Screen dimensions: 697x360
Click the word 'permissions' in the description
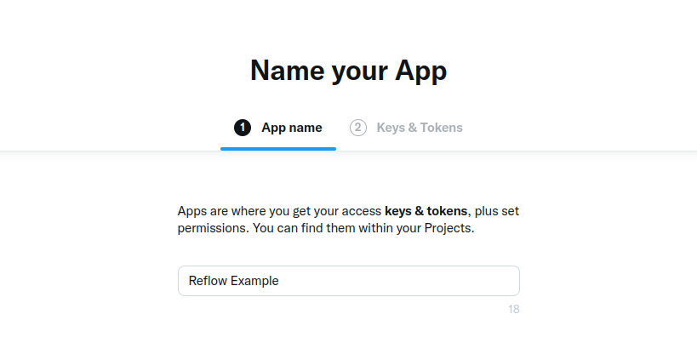(x=212, y=228)
